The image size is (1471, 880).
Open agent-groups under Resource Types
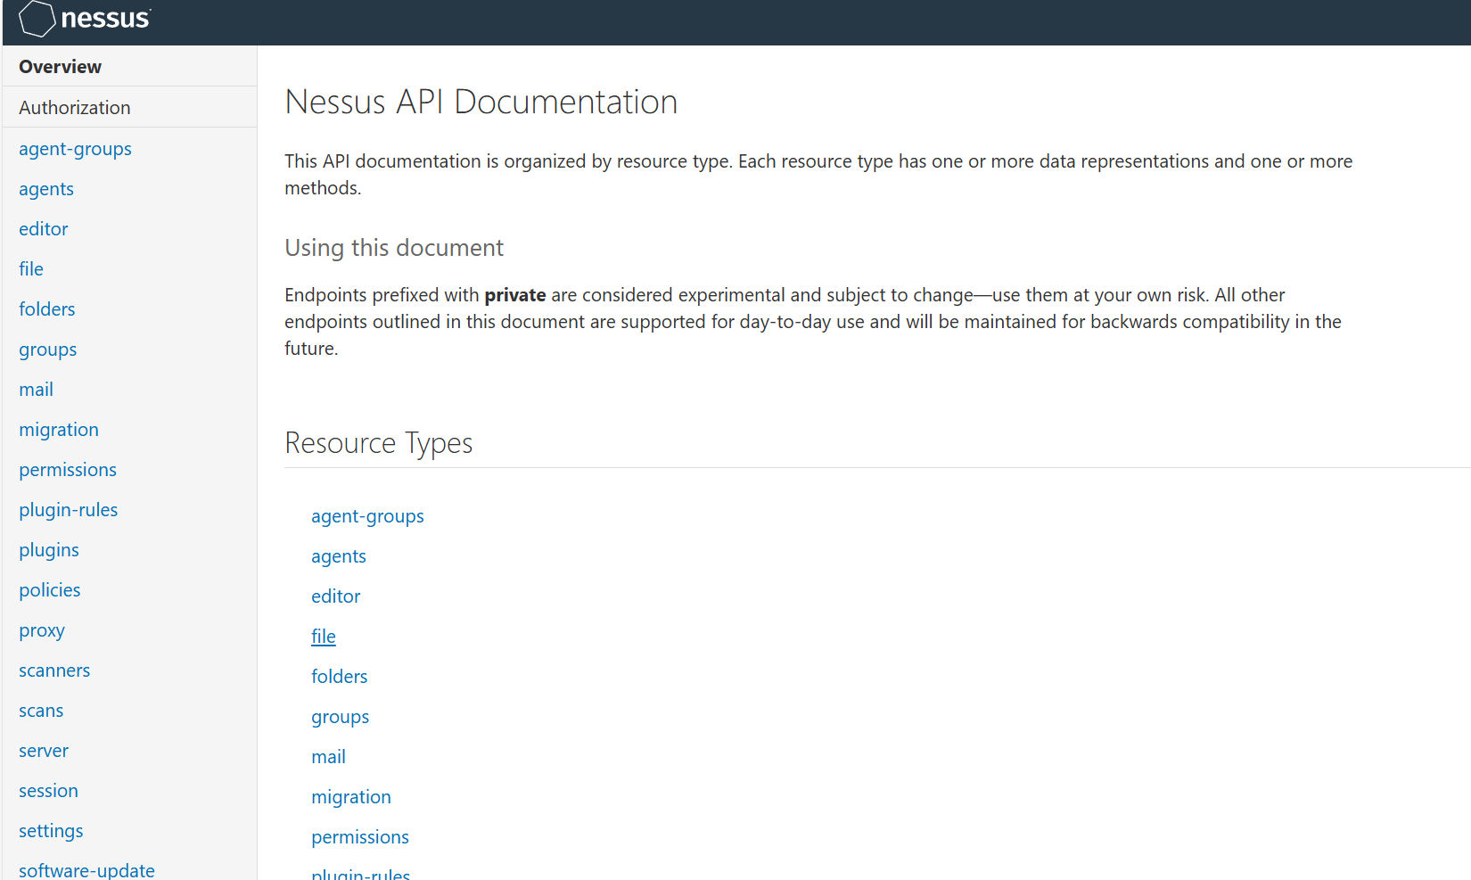[x=367, y=516]
